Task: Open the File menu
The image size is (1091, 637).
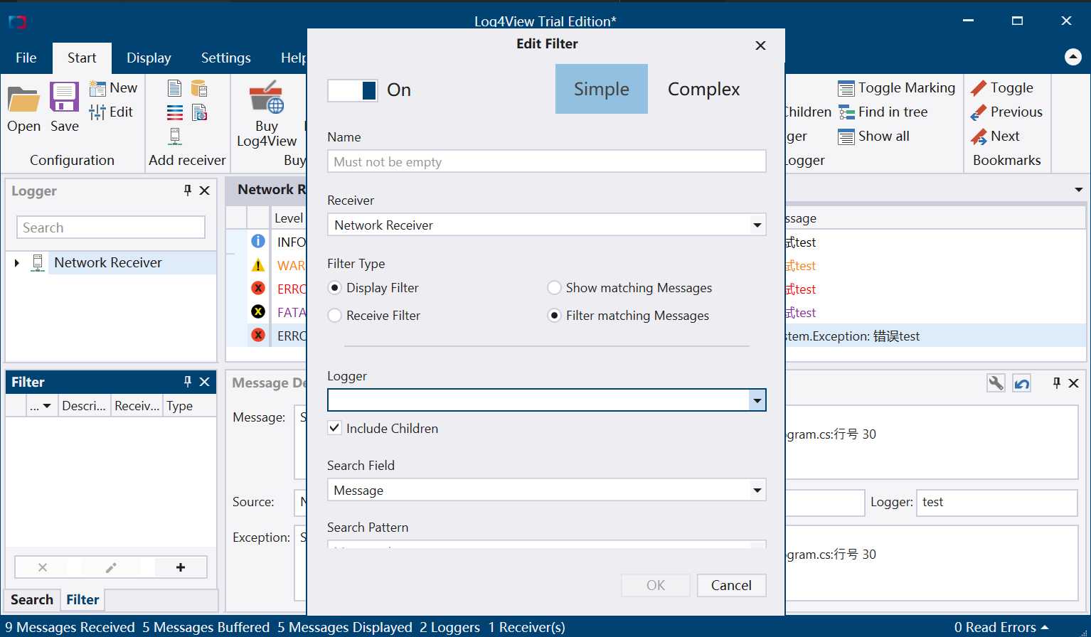Action: click(x=26, y=58)
